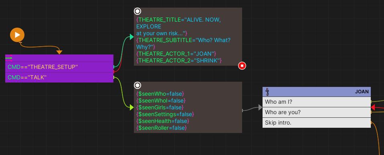Click the green arrow input of the THEATRE_TITLE node

coord(131,37)
